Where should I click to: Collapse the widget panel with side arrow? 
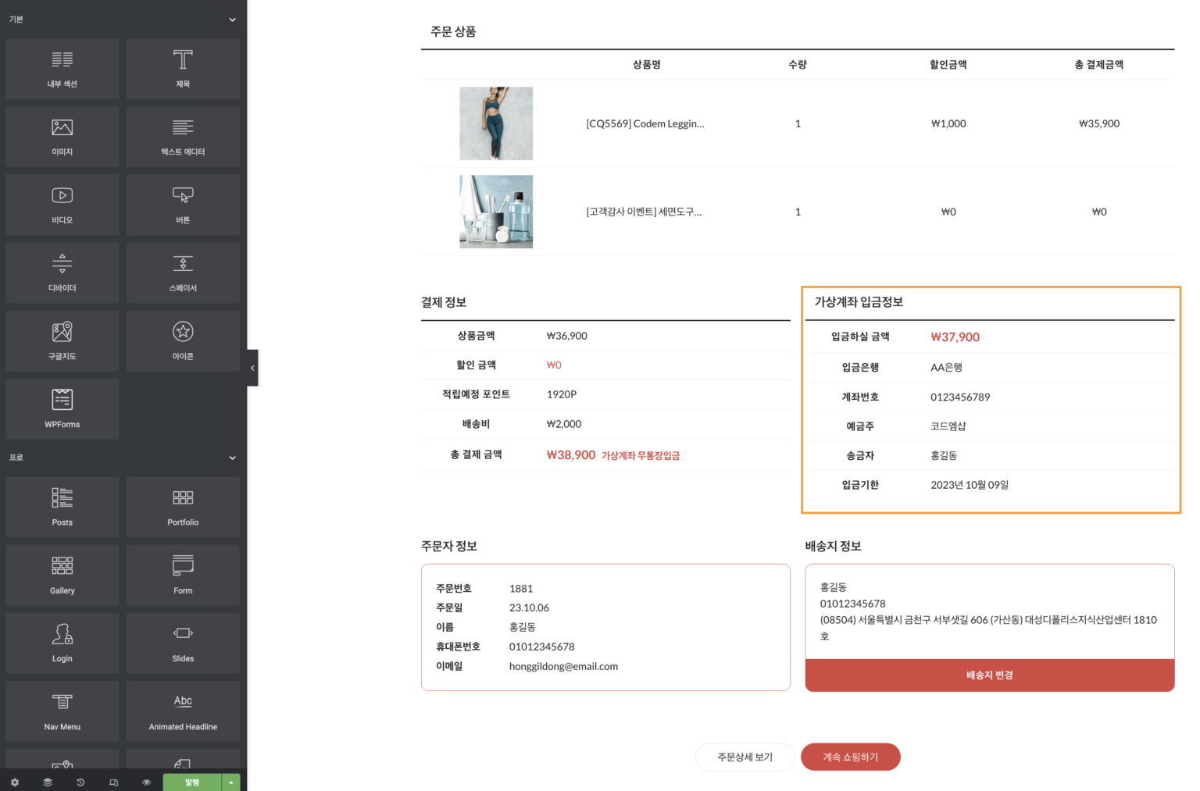click(252, 368)
